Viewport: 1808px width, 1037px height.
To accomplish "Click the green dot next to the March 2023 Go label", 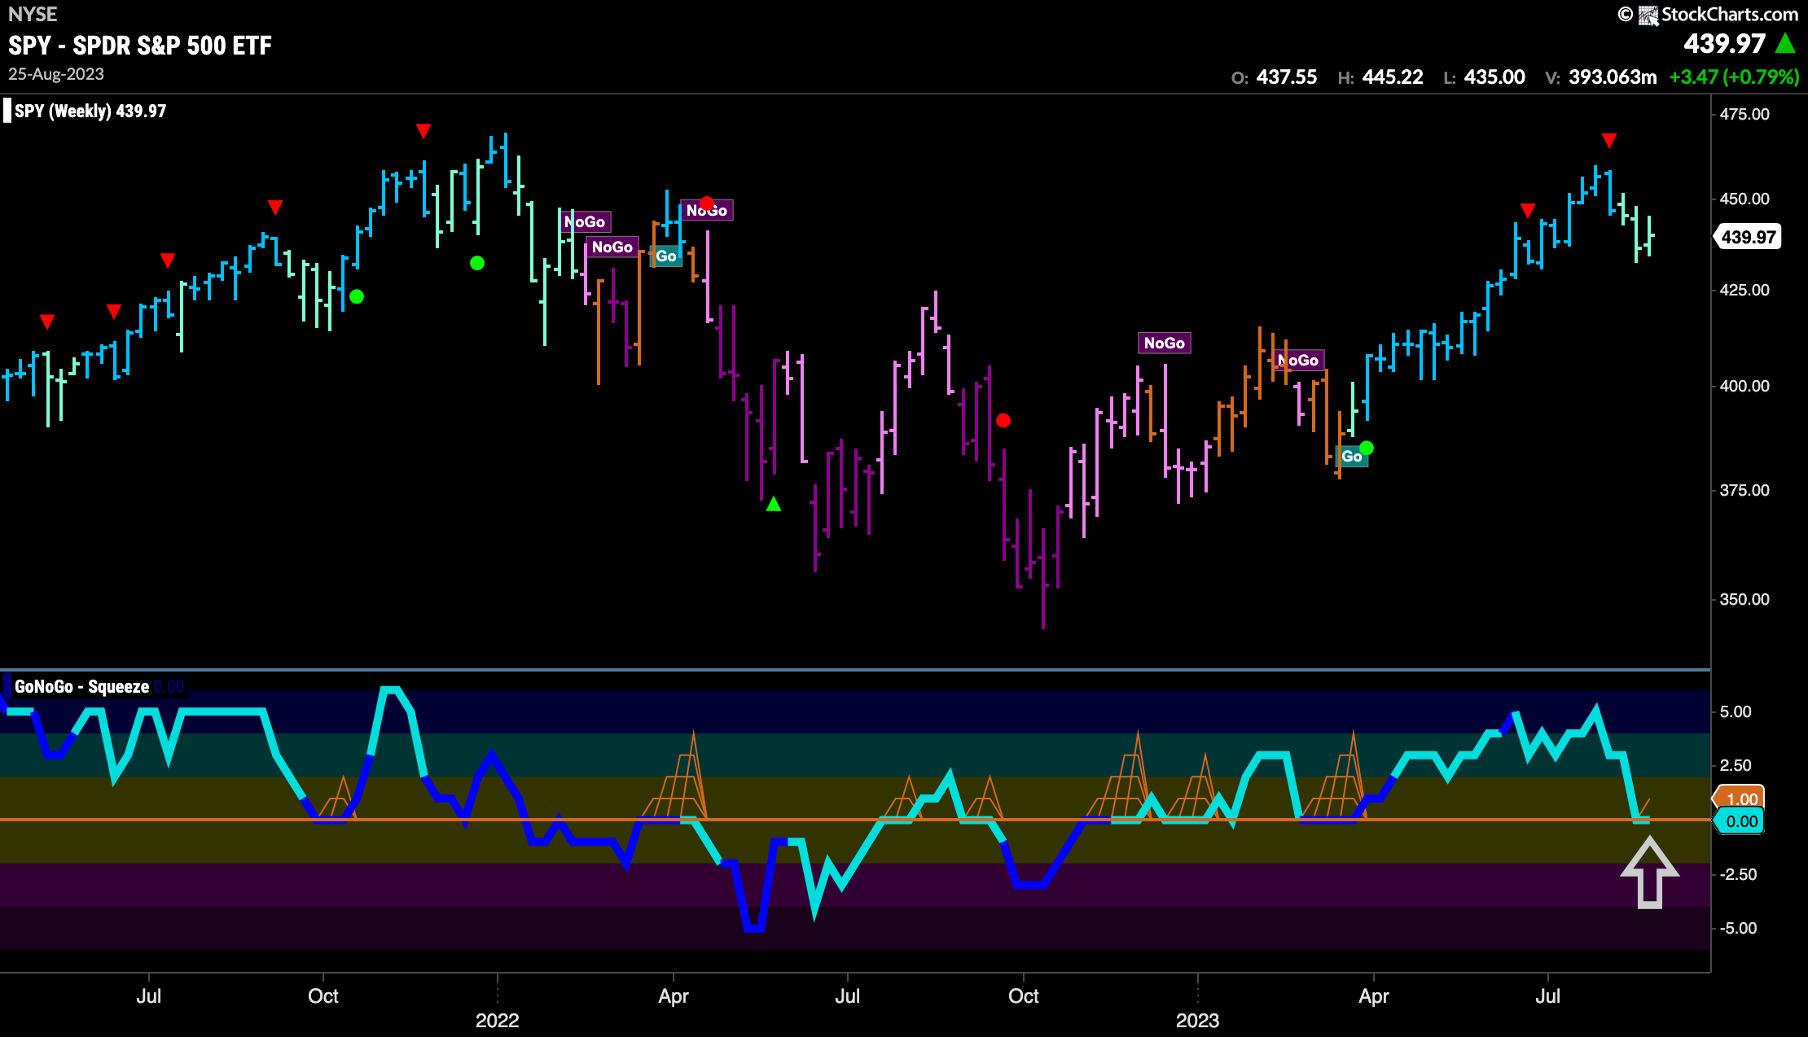I will [x=1367, y=448].
